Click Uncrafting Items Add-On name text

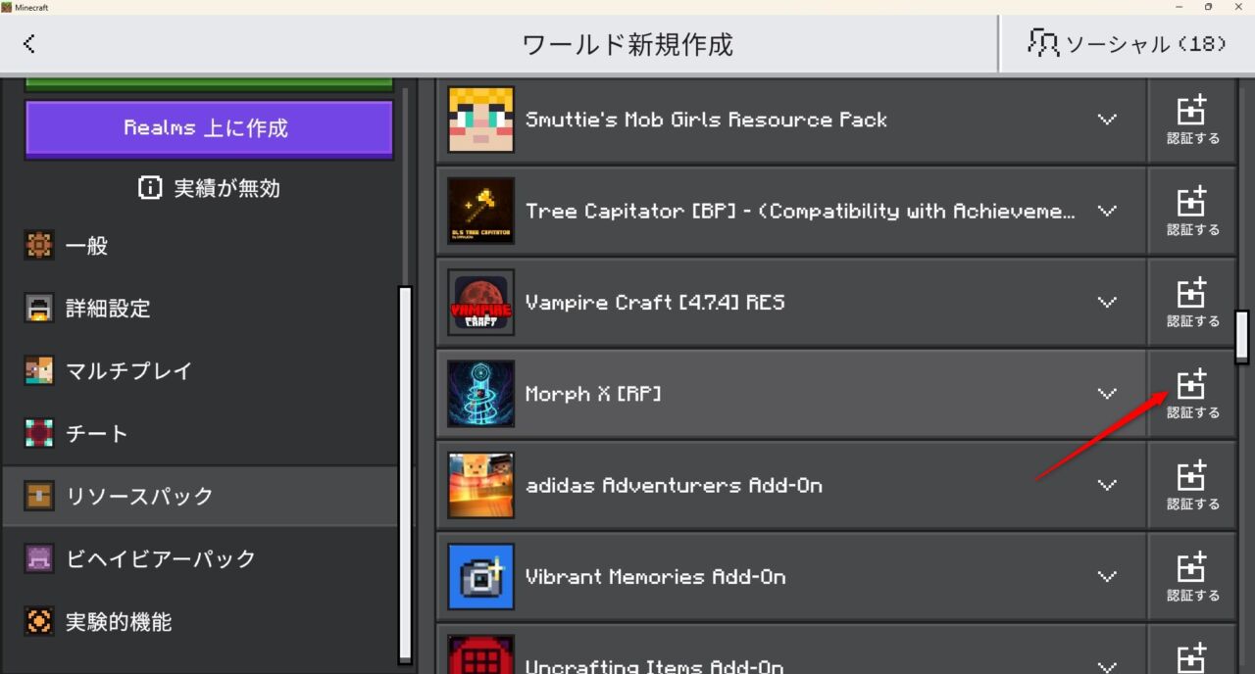pos(655,666)
